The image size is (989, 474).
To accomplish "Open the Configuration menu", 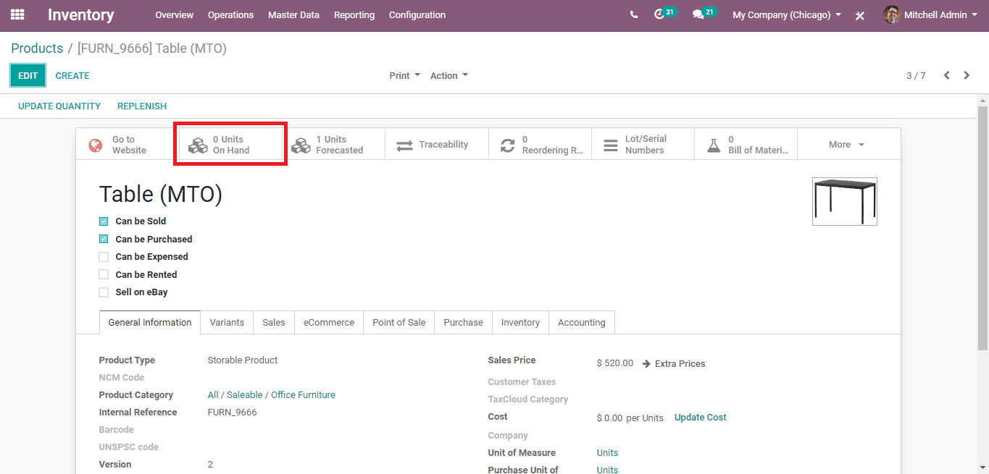I will click(417, 14).
